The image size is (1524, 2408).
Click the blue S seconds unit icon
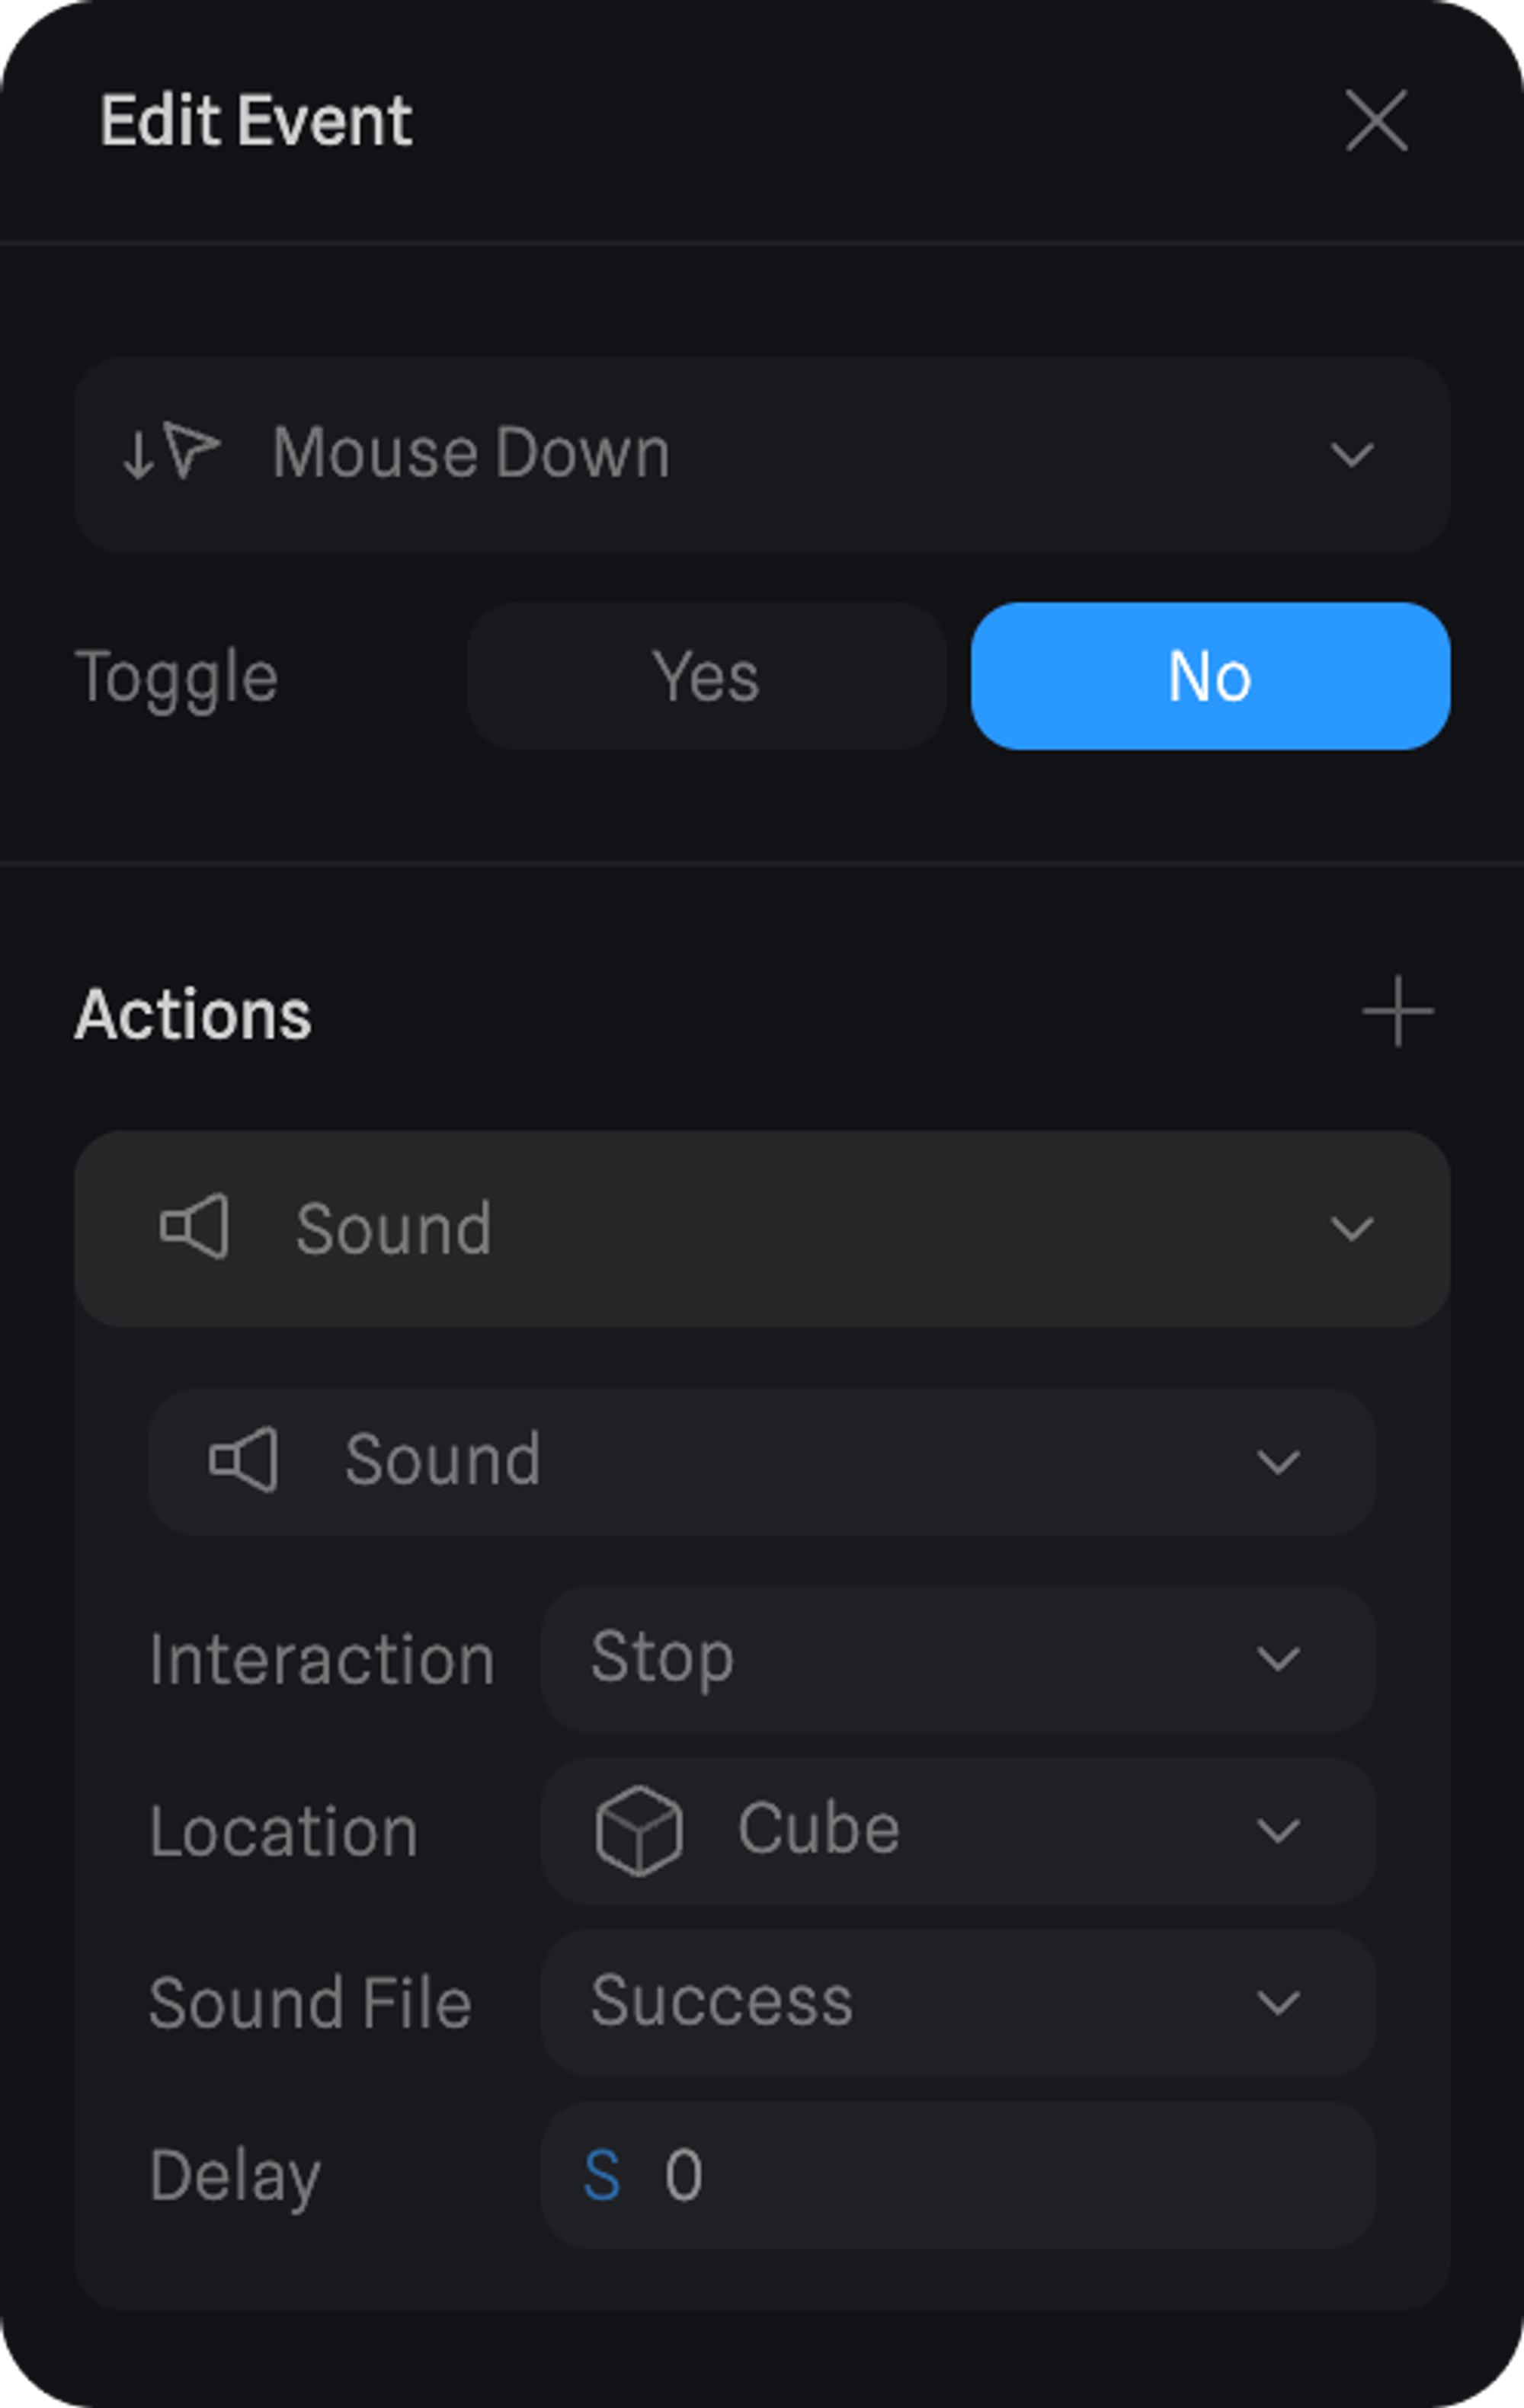(602, 2175)
